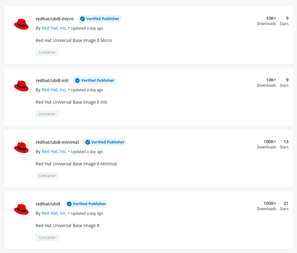Select the Container tag under ubi8-minimal
The height and width of the screenshot is (253, 297).
pos(47,176)
